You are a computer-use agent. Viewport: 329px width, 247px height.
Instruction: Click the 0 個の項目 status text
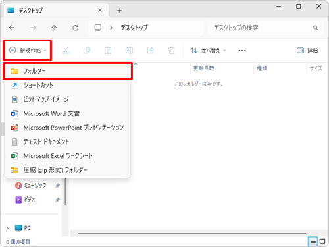pos(18,242)
